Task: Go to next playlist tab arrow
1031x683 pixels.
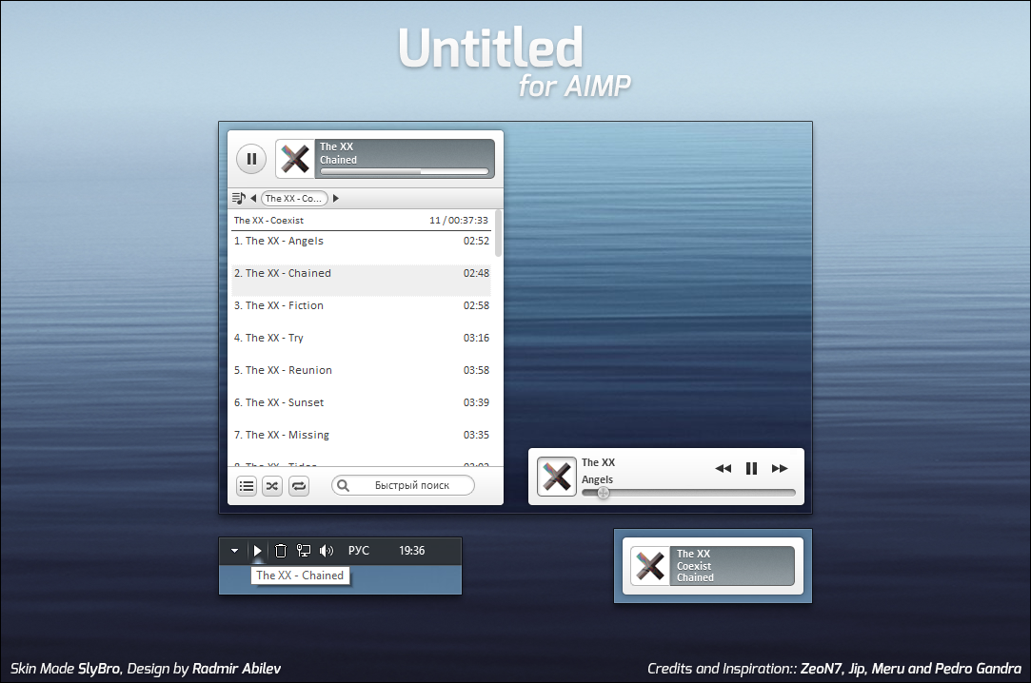Action: (x=335, y=198)
